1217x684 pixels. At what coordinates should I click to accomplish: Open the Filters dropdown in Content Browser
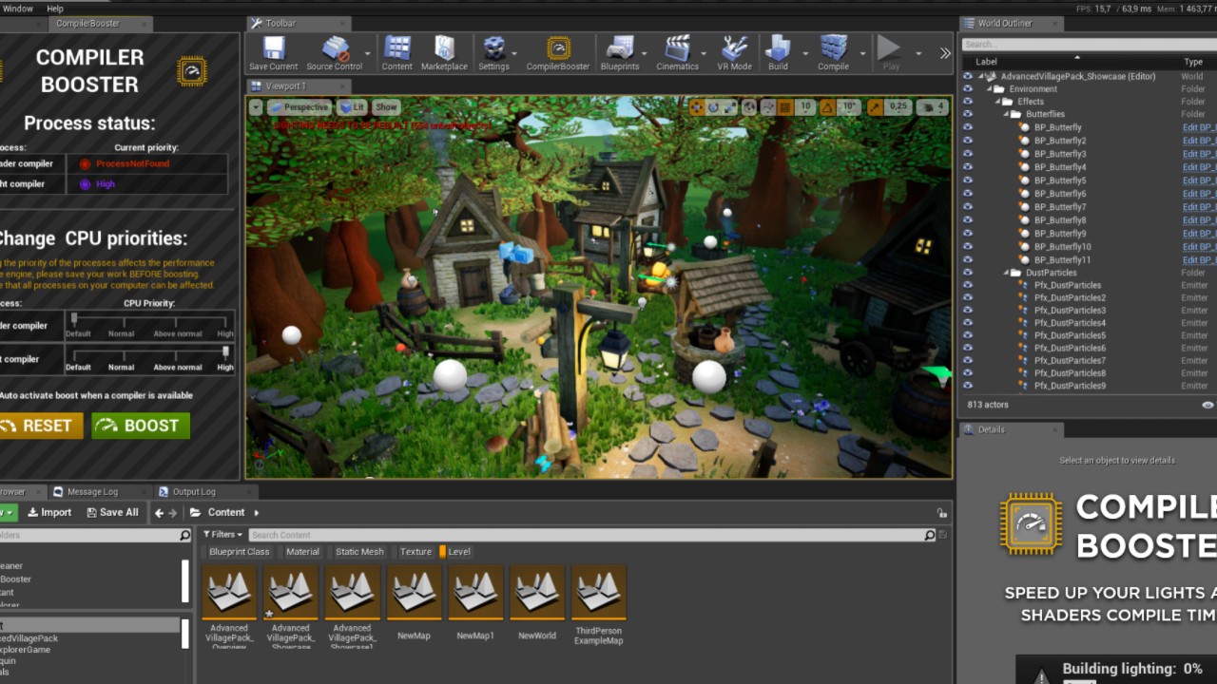(x=222, y=535)
